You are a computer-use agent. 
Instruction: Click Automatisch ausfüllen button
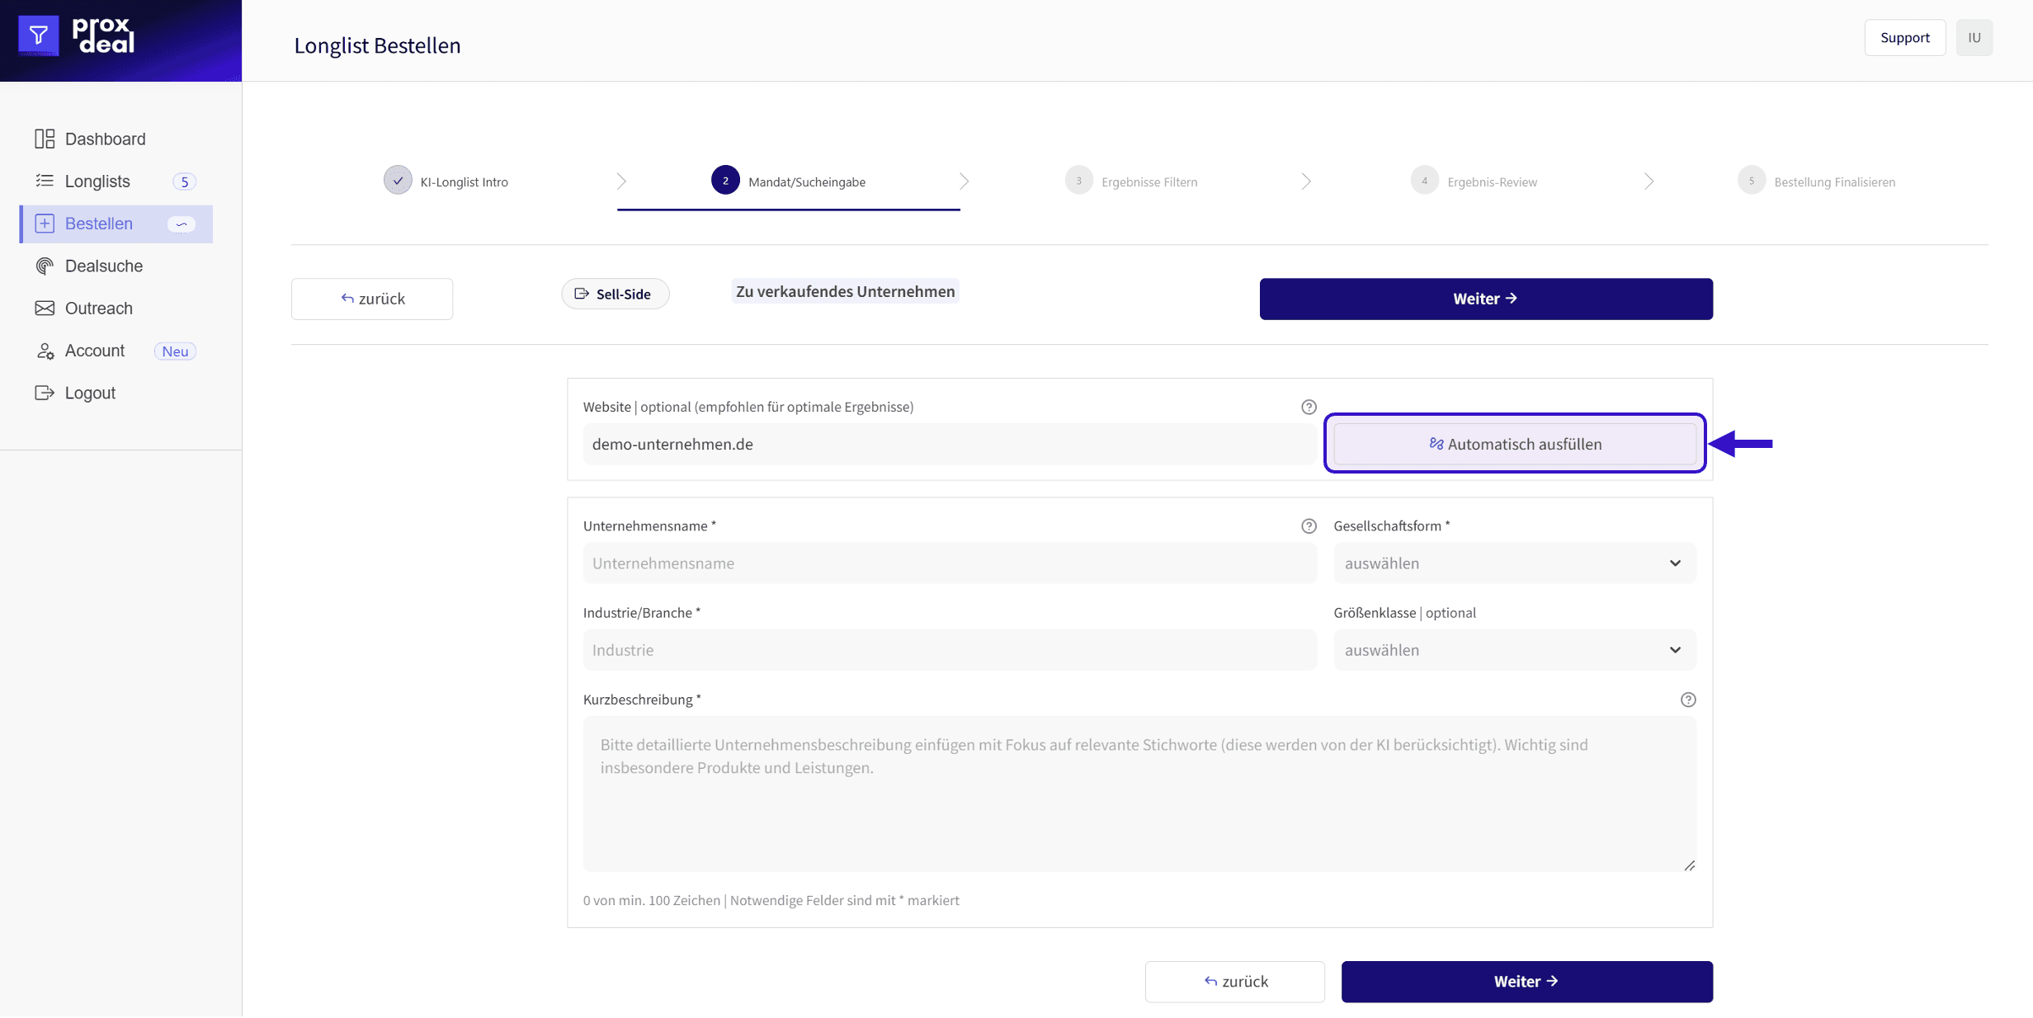1515,444
